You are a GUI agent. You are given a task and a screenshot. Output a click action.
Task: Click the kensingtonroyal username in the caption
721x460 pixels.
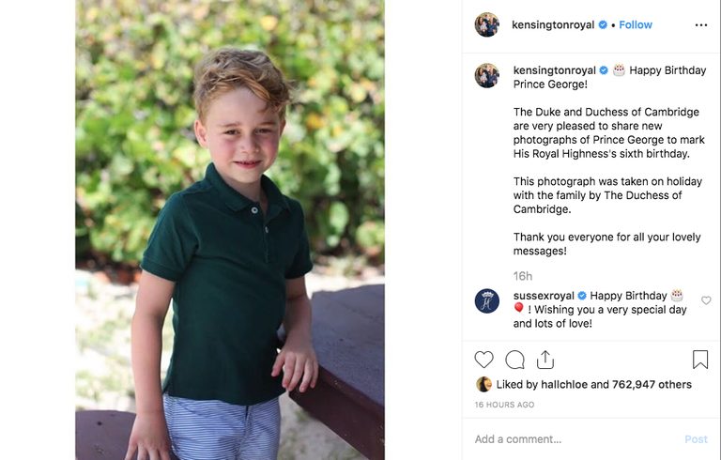554,70
